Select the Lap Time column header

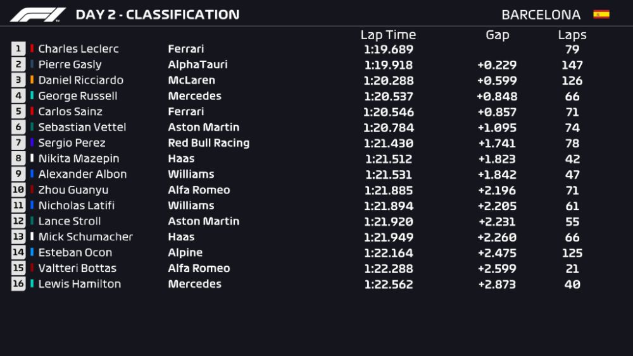(x=388, y=35)
